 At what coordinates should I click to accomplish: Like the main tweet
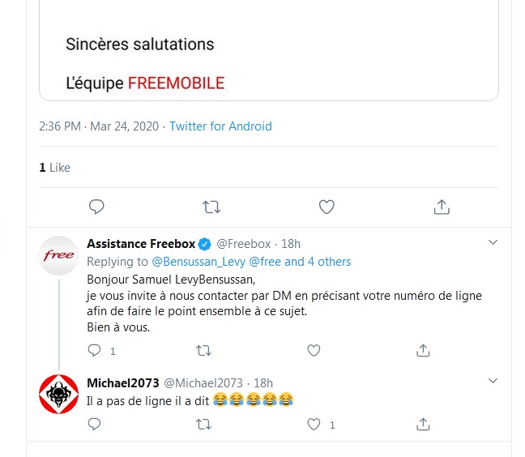327,207
